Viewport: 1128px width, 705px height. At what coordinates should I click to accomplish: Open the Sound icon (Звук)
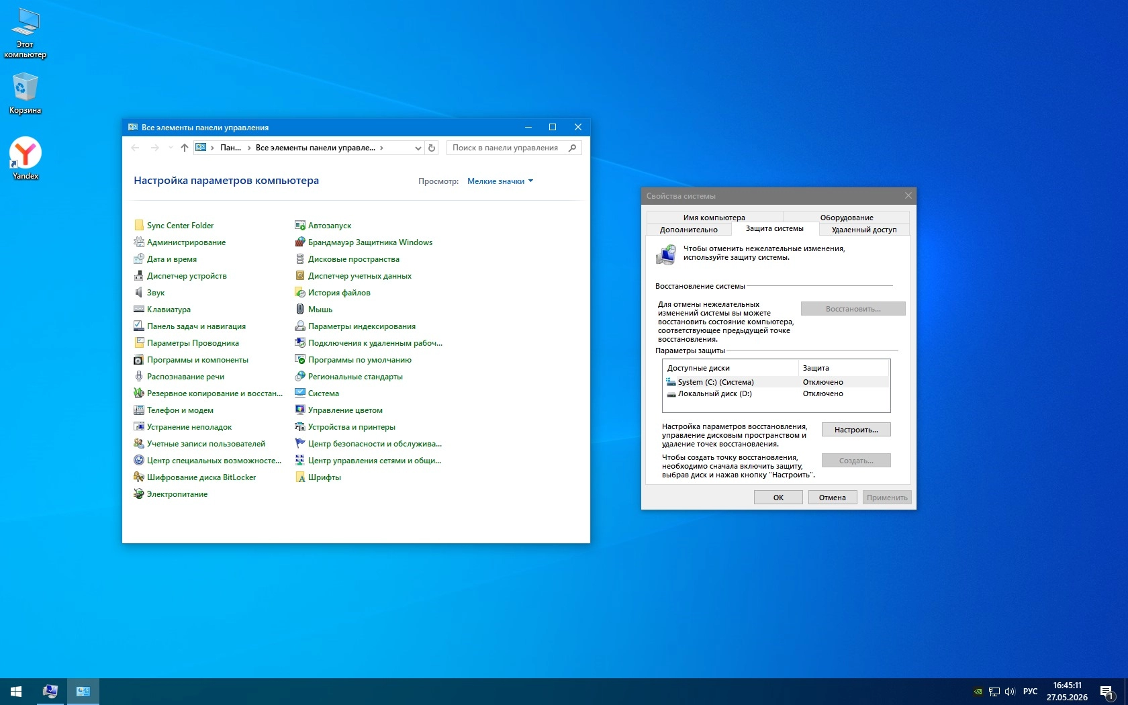point(139,293)
